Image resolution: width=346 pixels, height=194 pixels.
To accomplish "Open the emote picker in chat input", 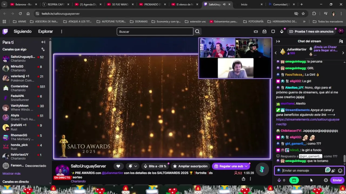I will (340, 171).
